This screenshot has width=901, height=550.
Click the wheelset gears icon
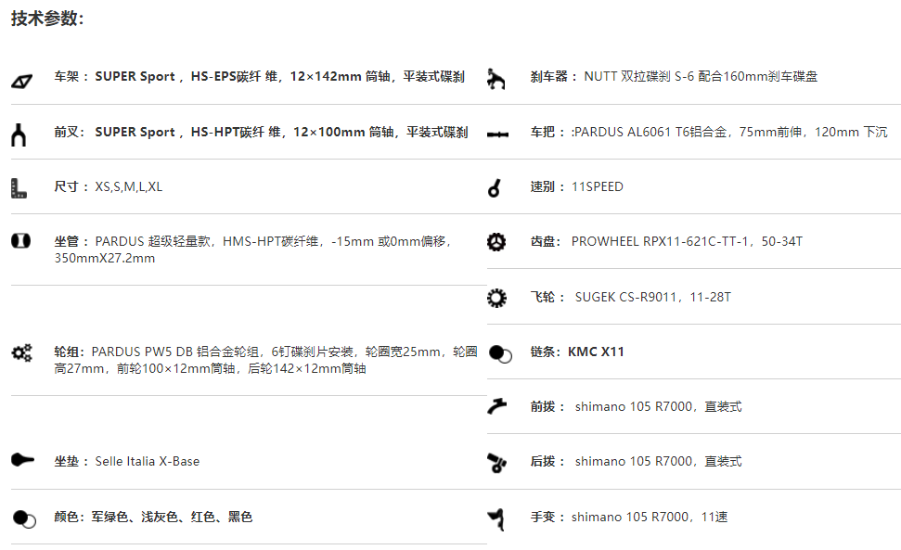click(x=22, y=352)
